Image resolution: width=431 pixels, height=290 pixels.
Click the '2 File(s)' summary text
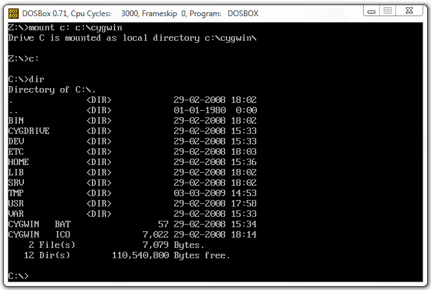52,245
